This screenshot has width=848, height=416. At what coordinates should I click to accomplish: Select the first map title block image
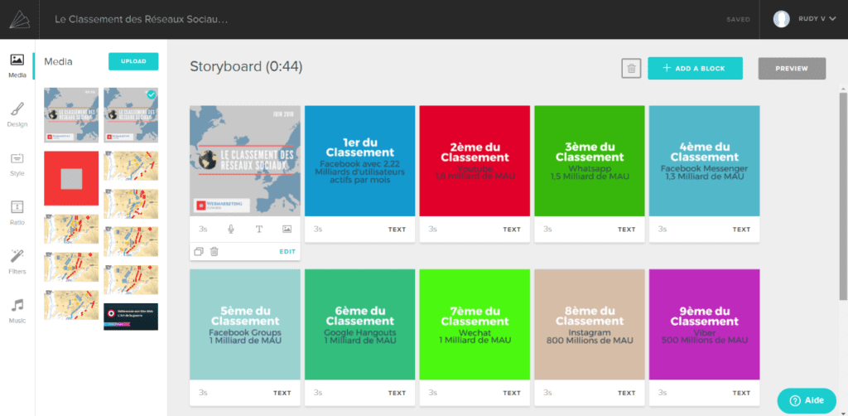(x=245, y=162)
